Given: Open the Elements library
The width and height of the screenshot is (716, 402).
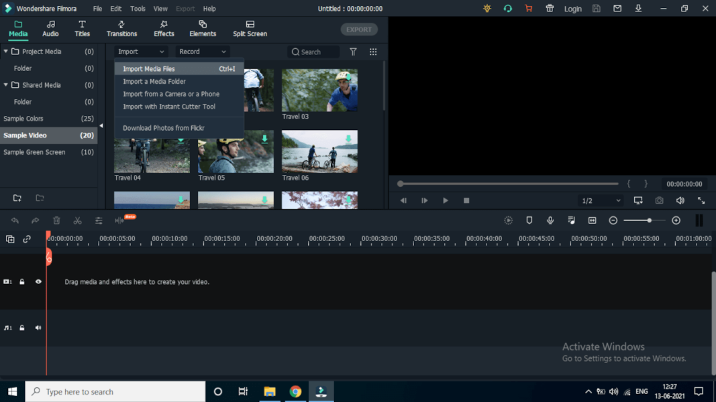Looking at the screenshot, I should [202, 28].
